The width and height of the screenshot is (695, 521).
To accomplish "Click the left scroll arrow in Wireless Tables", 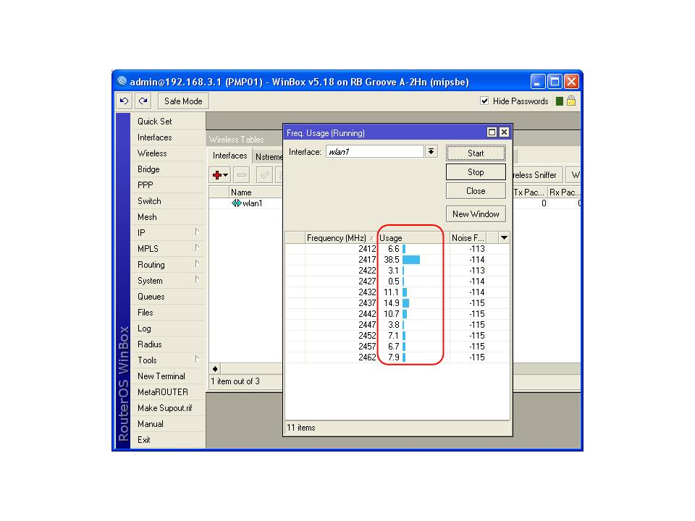I will (215, 369).
